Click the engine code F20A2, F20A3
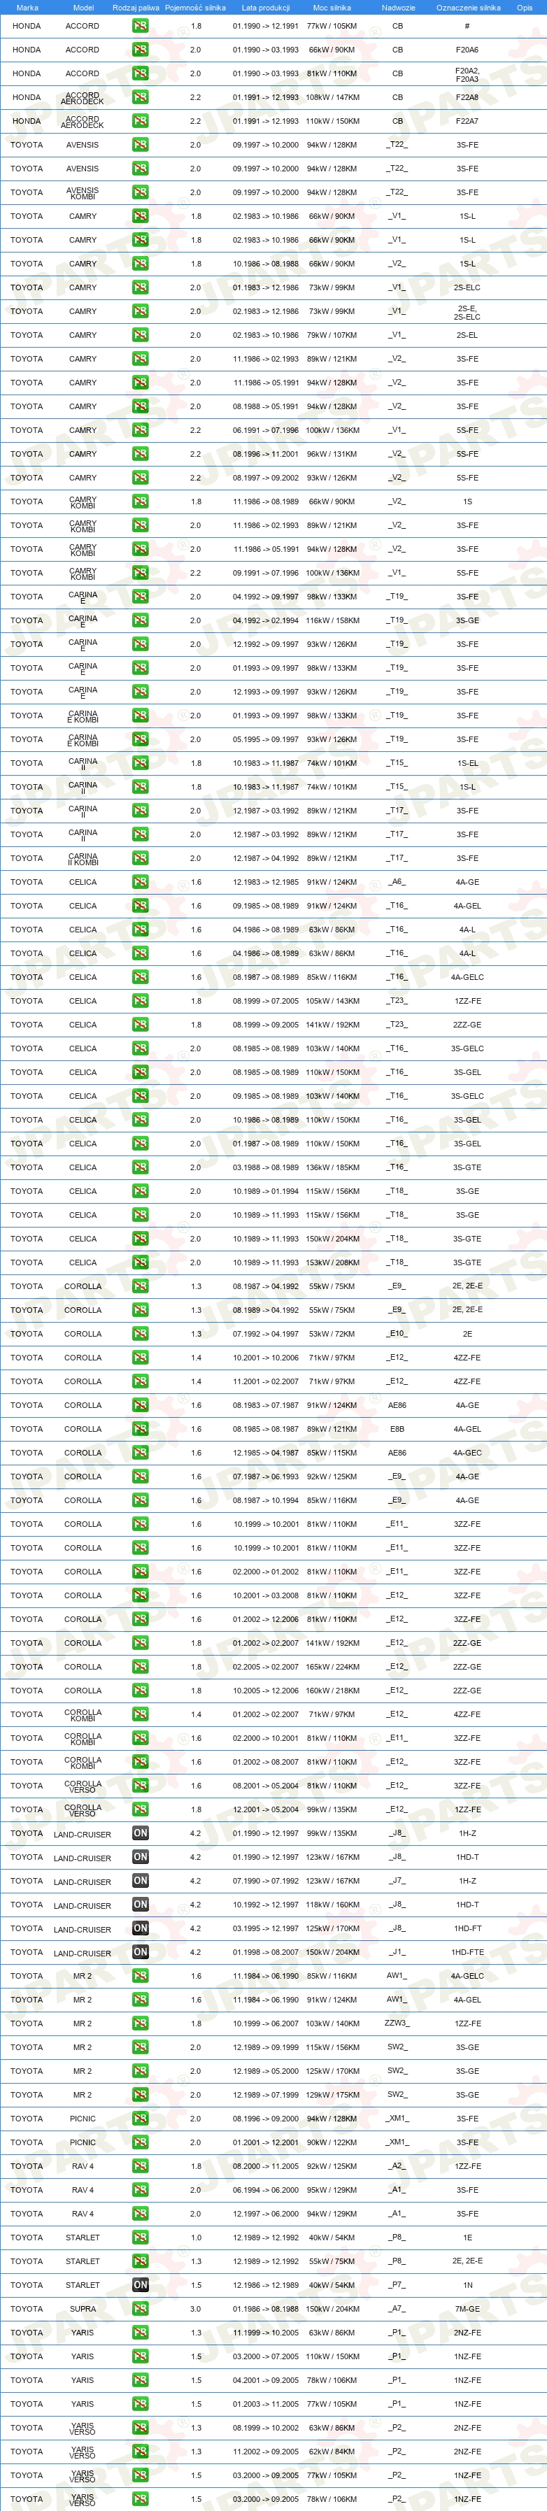This screenshot has width=547, height=2511. tap(467, 74)
